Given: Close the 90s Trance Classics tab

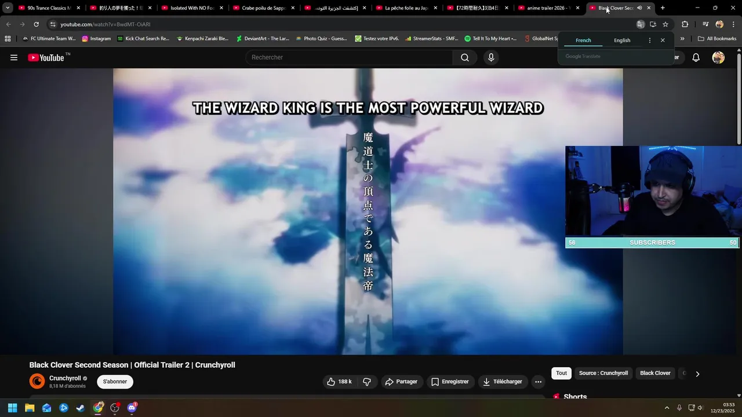Looking at the screenshot, I should pyautogui.click(x=78, y=8).
